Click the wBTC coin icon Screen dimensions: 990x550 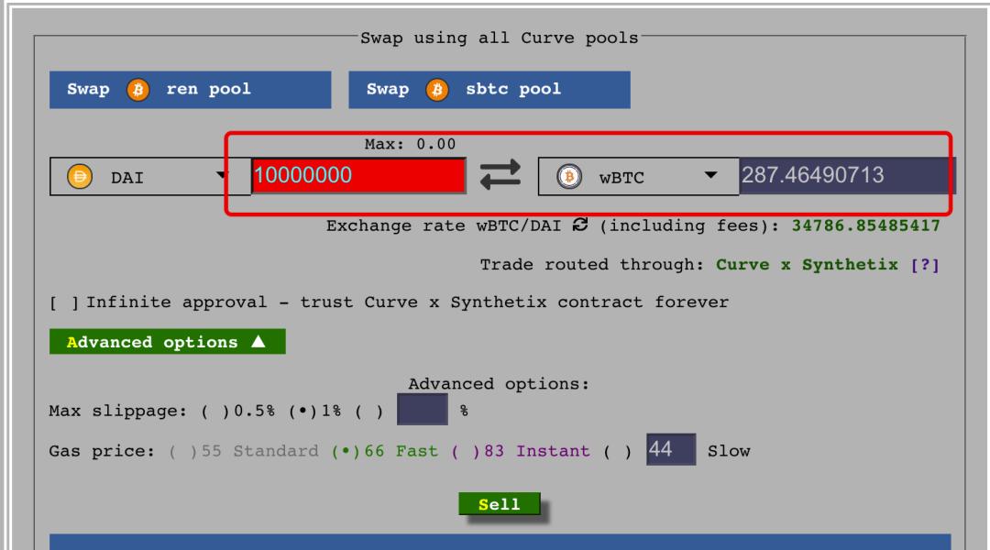pos(569,177)
